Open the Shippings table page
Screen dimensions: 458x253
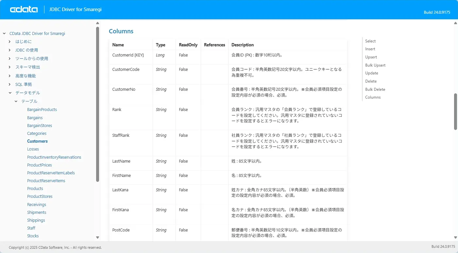tap(36, 220)
